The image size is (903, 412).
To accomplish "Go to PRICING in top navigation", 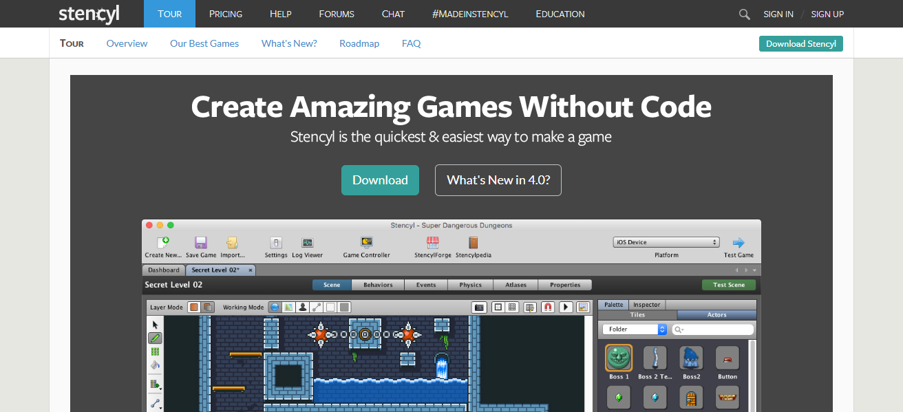I will (226, 14).
